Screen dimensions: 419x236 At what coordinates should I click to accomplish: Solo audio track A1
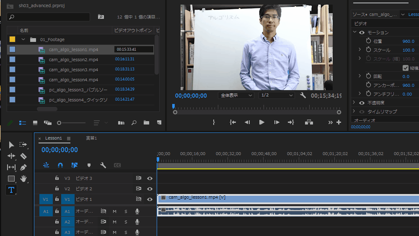126,211
